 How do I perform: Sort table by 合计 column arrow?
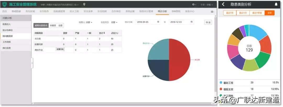point(104,33)
